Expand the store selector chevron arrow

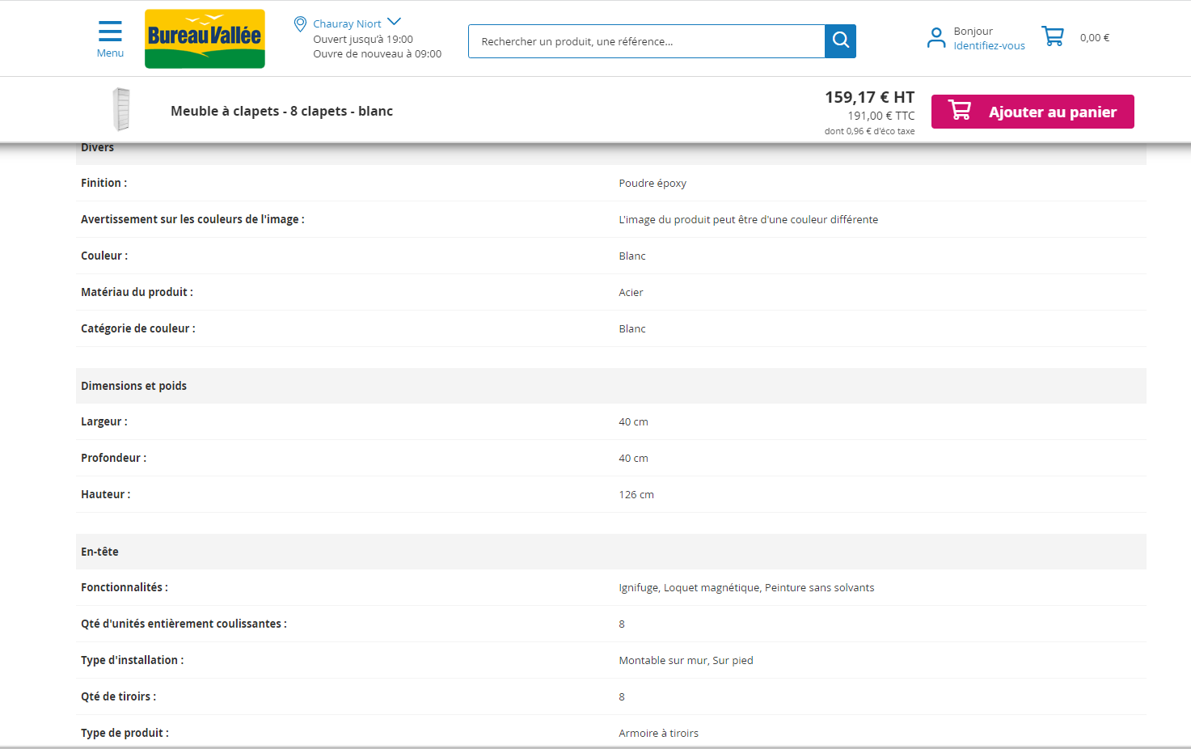(395, 22)
